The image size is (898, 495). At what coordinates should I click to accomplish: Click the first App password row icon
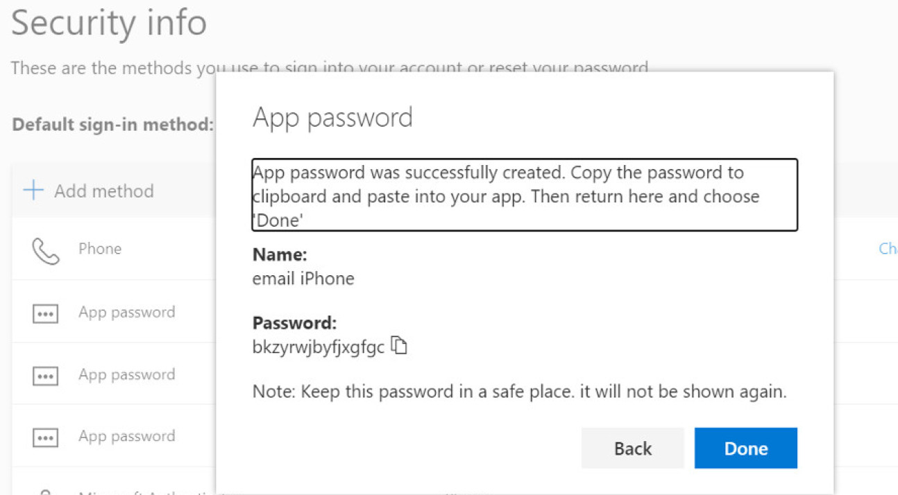(45, 313)
